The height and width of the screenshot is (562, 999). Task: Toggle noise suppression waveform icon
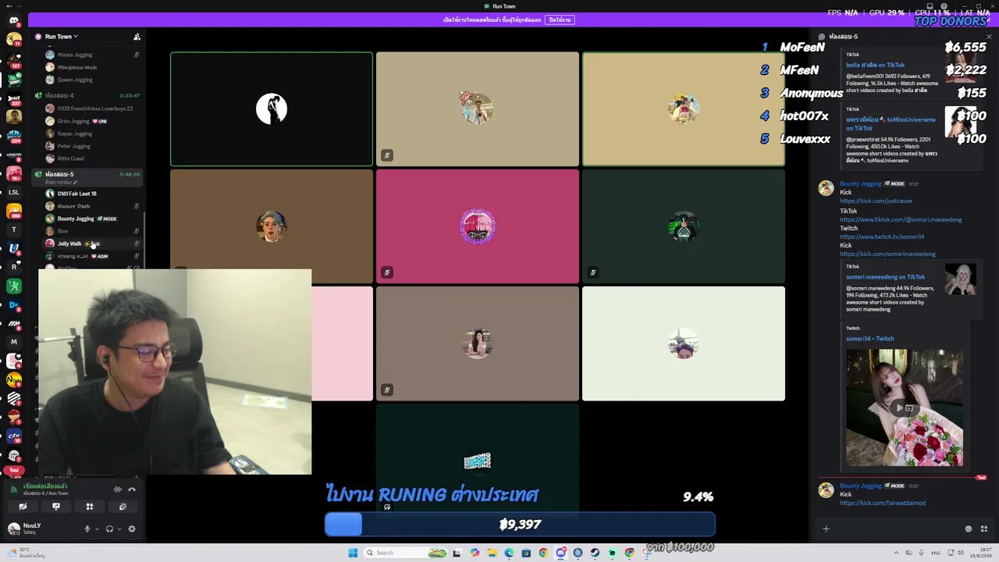coord(118,489)
